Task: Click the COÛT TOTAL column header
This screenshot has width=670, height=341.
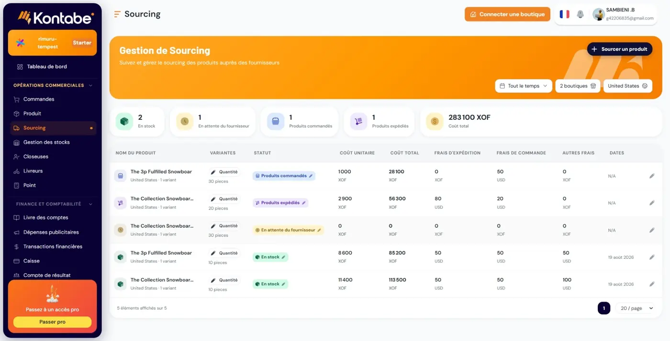Action: (x=404, y=153)
